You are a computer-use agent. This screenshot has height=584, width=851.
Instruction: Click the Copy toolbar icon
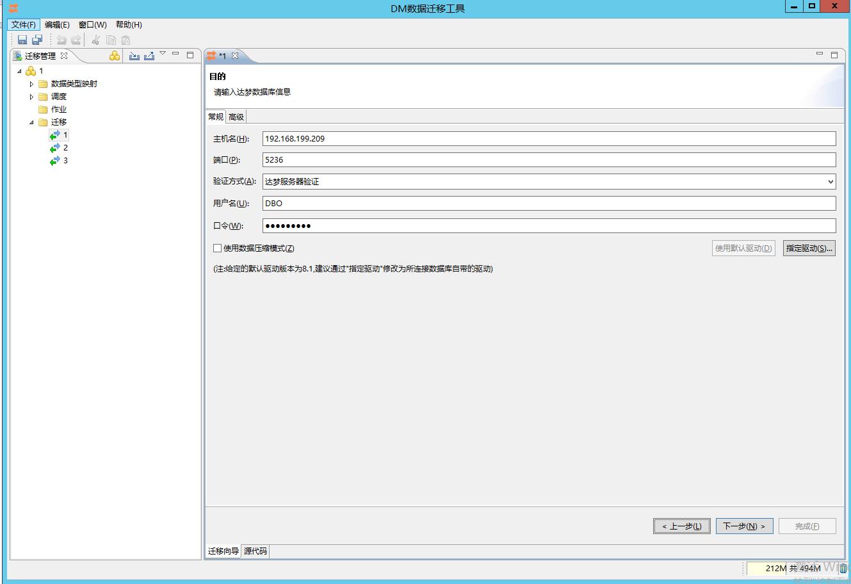(111, 40)
